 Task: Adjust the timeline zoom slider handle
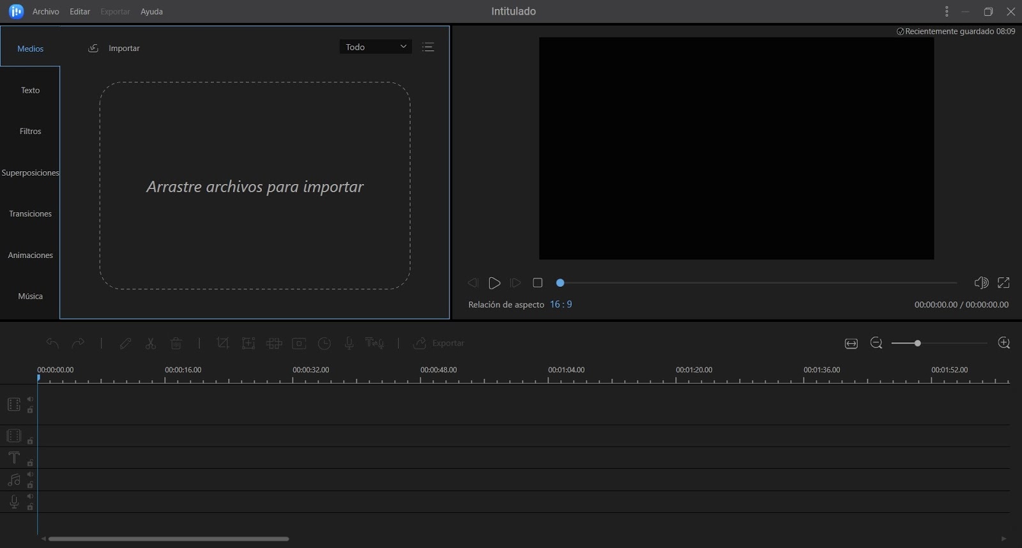click(x=917, y=344)
